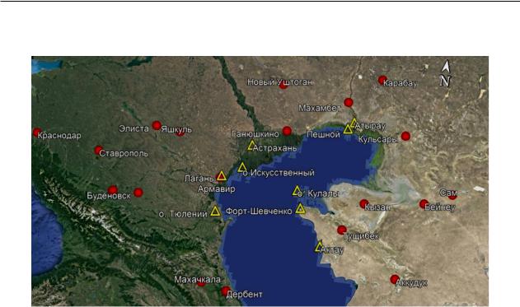This screenshot has height=307, width=520.
Task: Select the Актау label
Action: (x=332, y=250)
